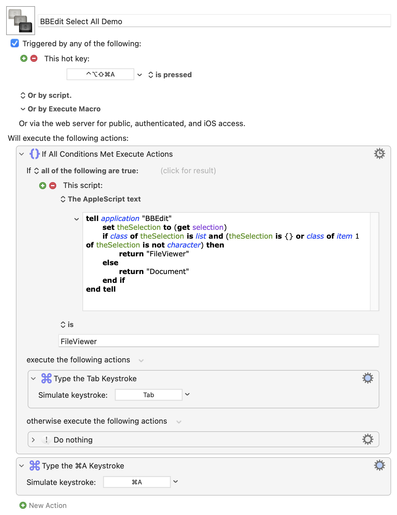Open gear menu for Type Tab Keystroke
The image size is (397, 515).
tap(368, 378)
